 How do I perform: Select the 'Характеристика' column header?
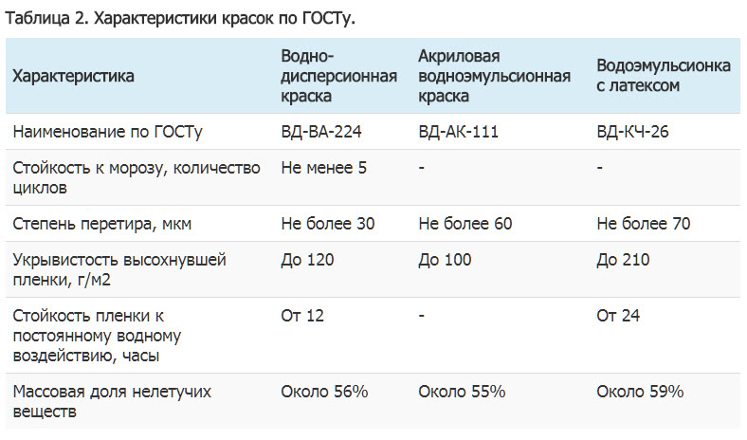pyautogui.click(x=73, y=76)
